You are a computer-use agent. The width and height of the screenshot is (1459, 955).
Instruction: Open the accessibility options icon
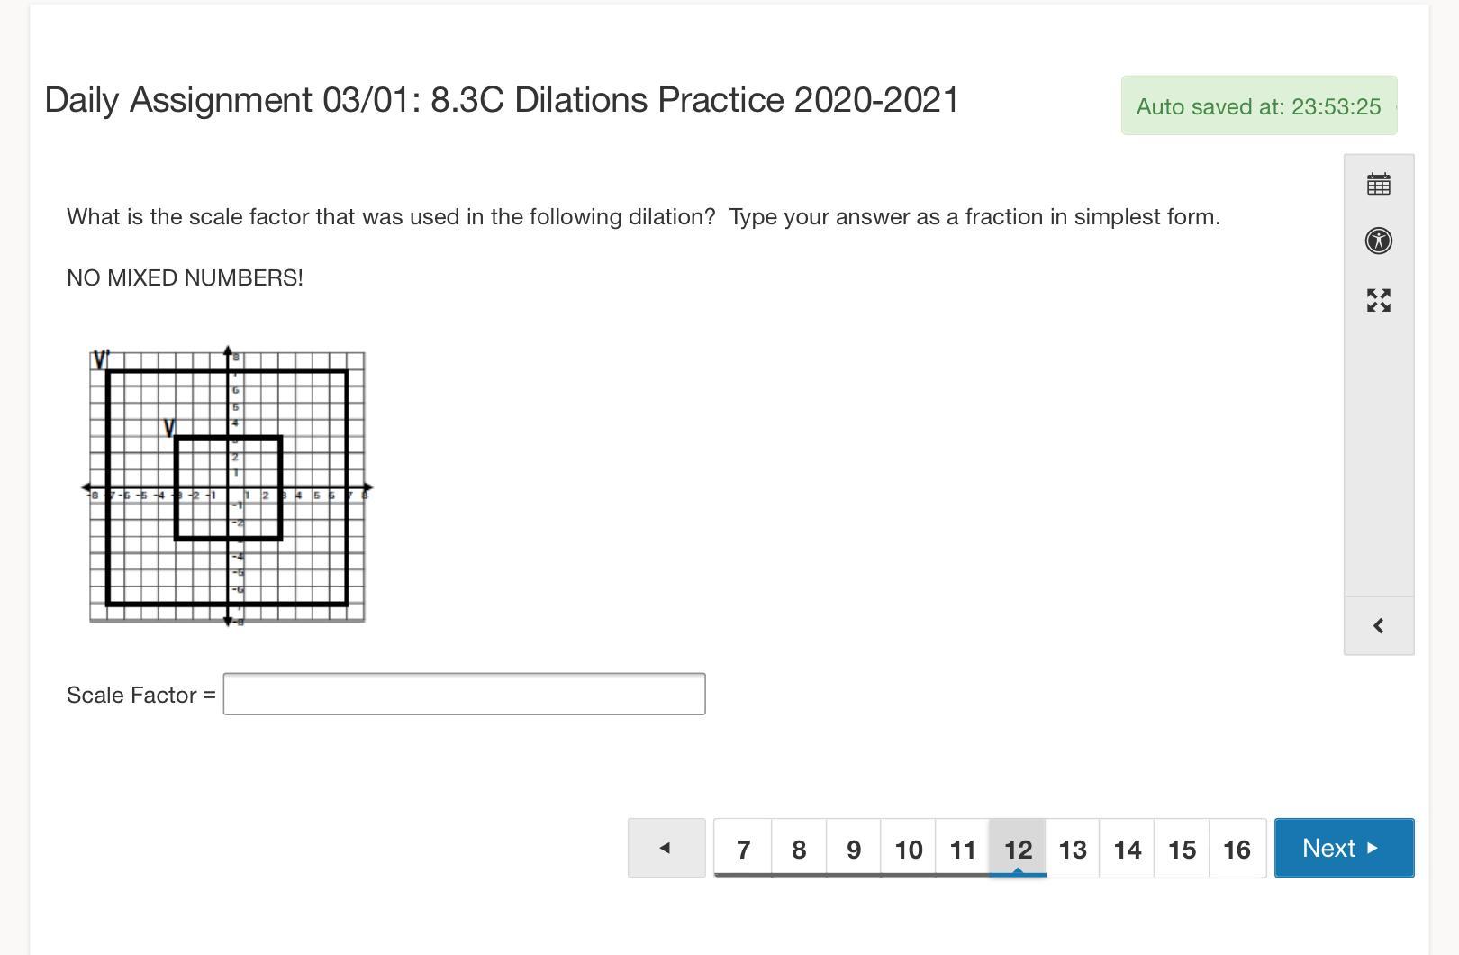click(1378, 241)
